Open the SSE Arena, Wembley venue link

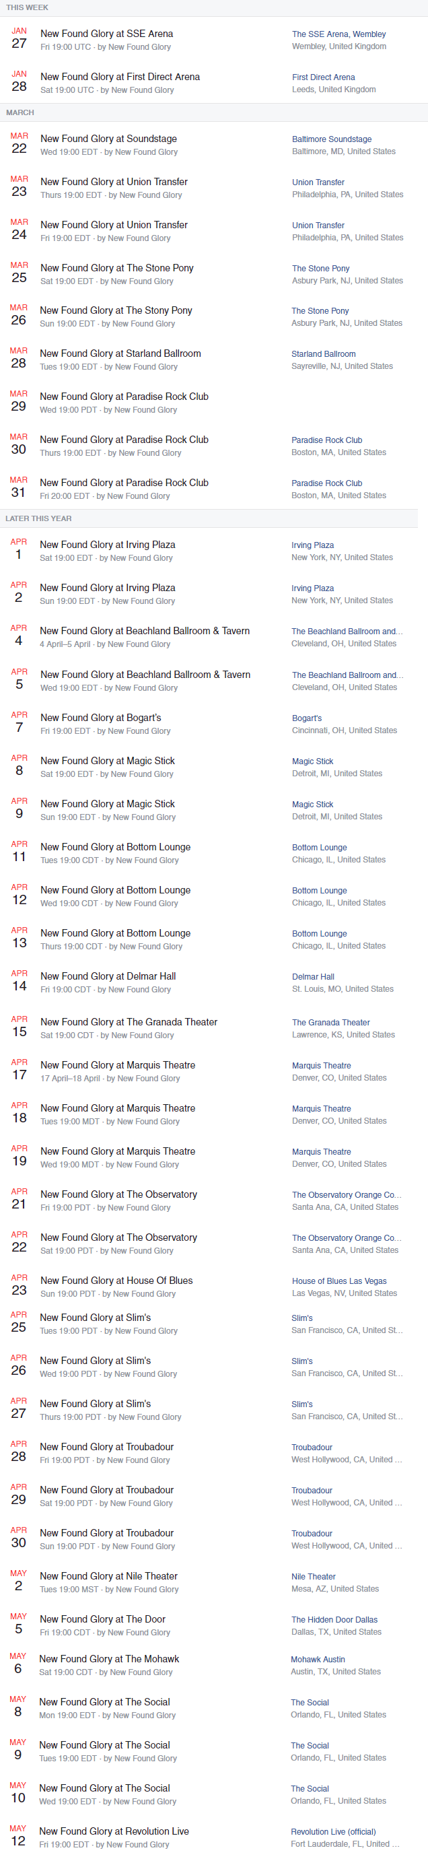tap(338, 34)
